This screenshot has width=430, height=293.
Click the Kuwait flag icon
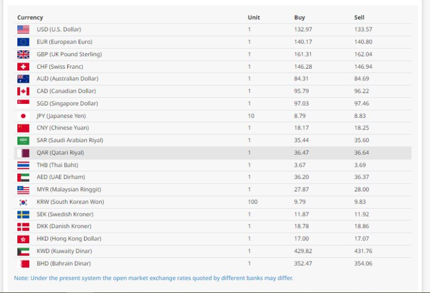(x=23, y=251)
